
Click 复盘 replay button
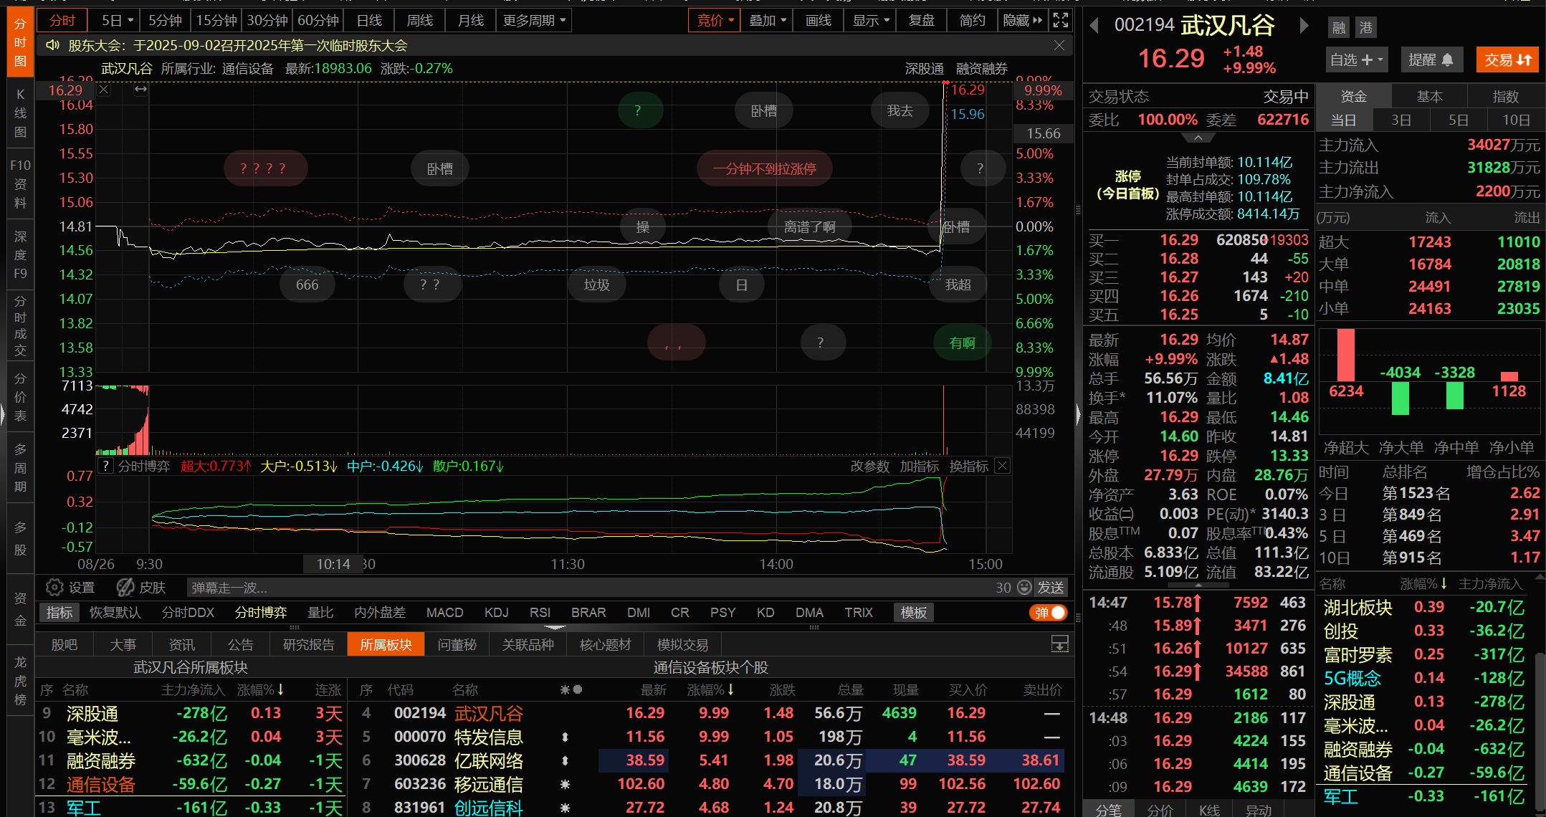point(921,20)
